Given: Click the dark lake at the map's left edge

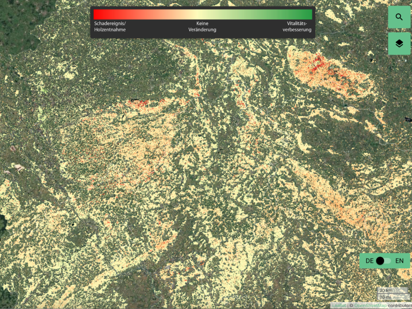Looking at the screenshot, I should [x=3, y=221].
